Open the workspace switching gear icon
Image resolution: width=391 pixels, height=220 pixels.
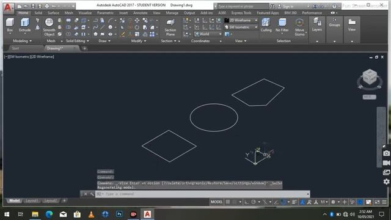coord(333,202)
